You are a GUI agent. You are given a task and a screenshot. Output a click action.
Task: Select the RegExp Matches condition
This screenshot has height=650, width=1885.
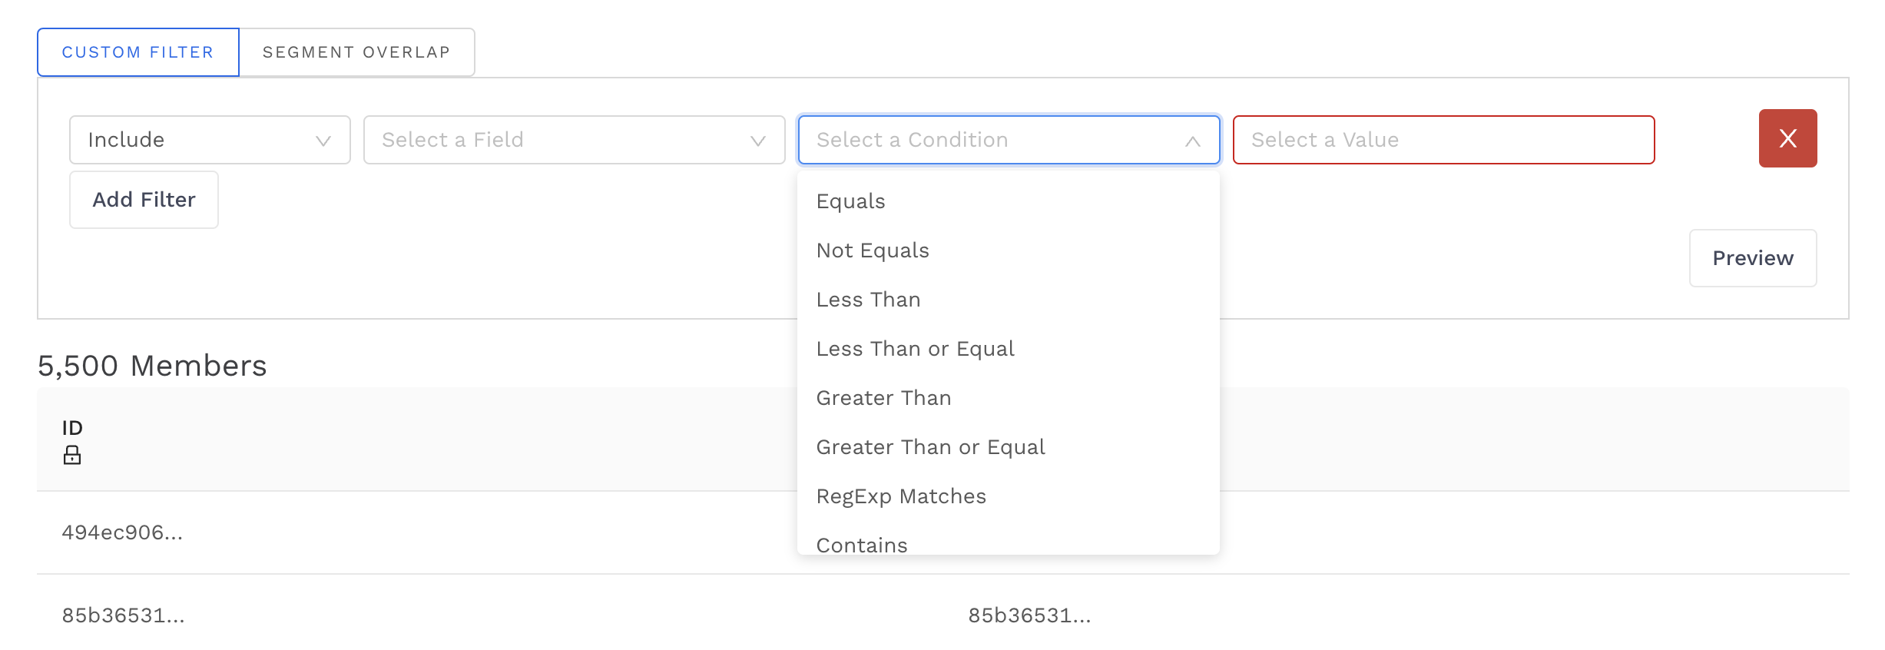[901, 496]
